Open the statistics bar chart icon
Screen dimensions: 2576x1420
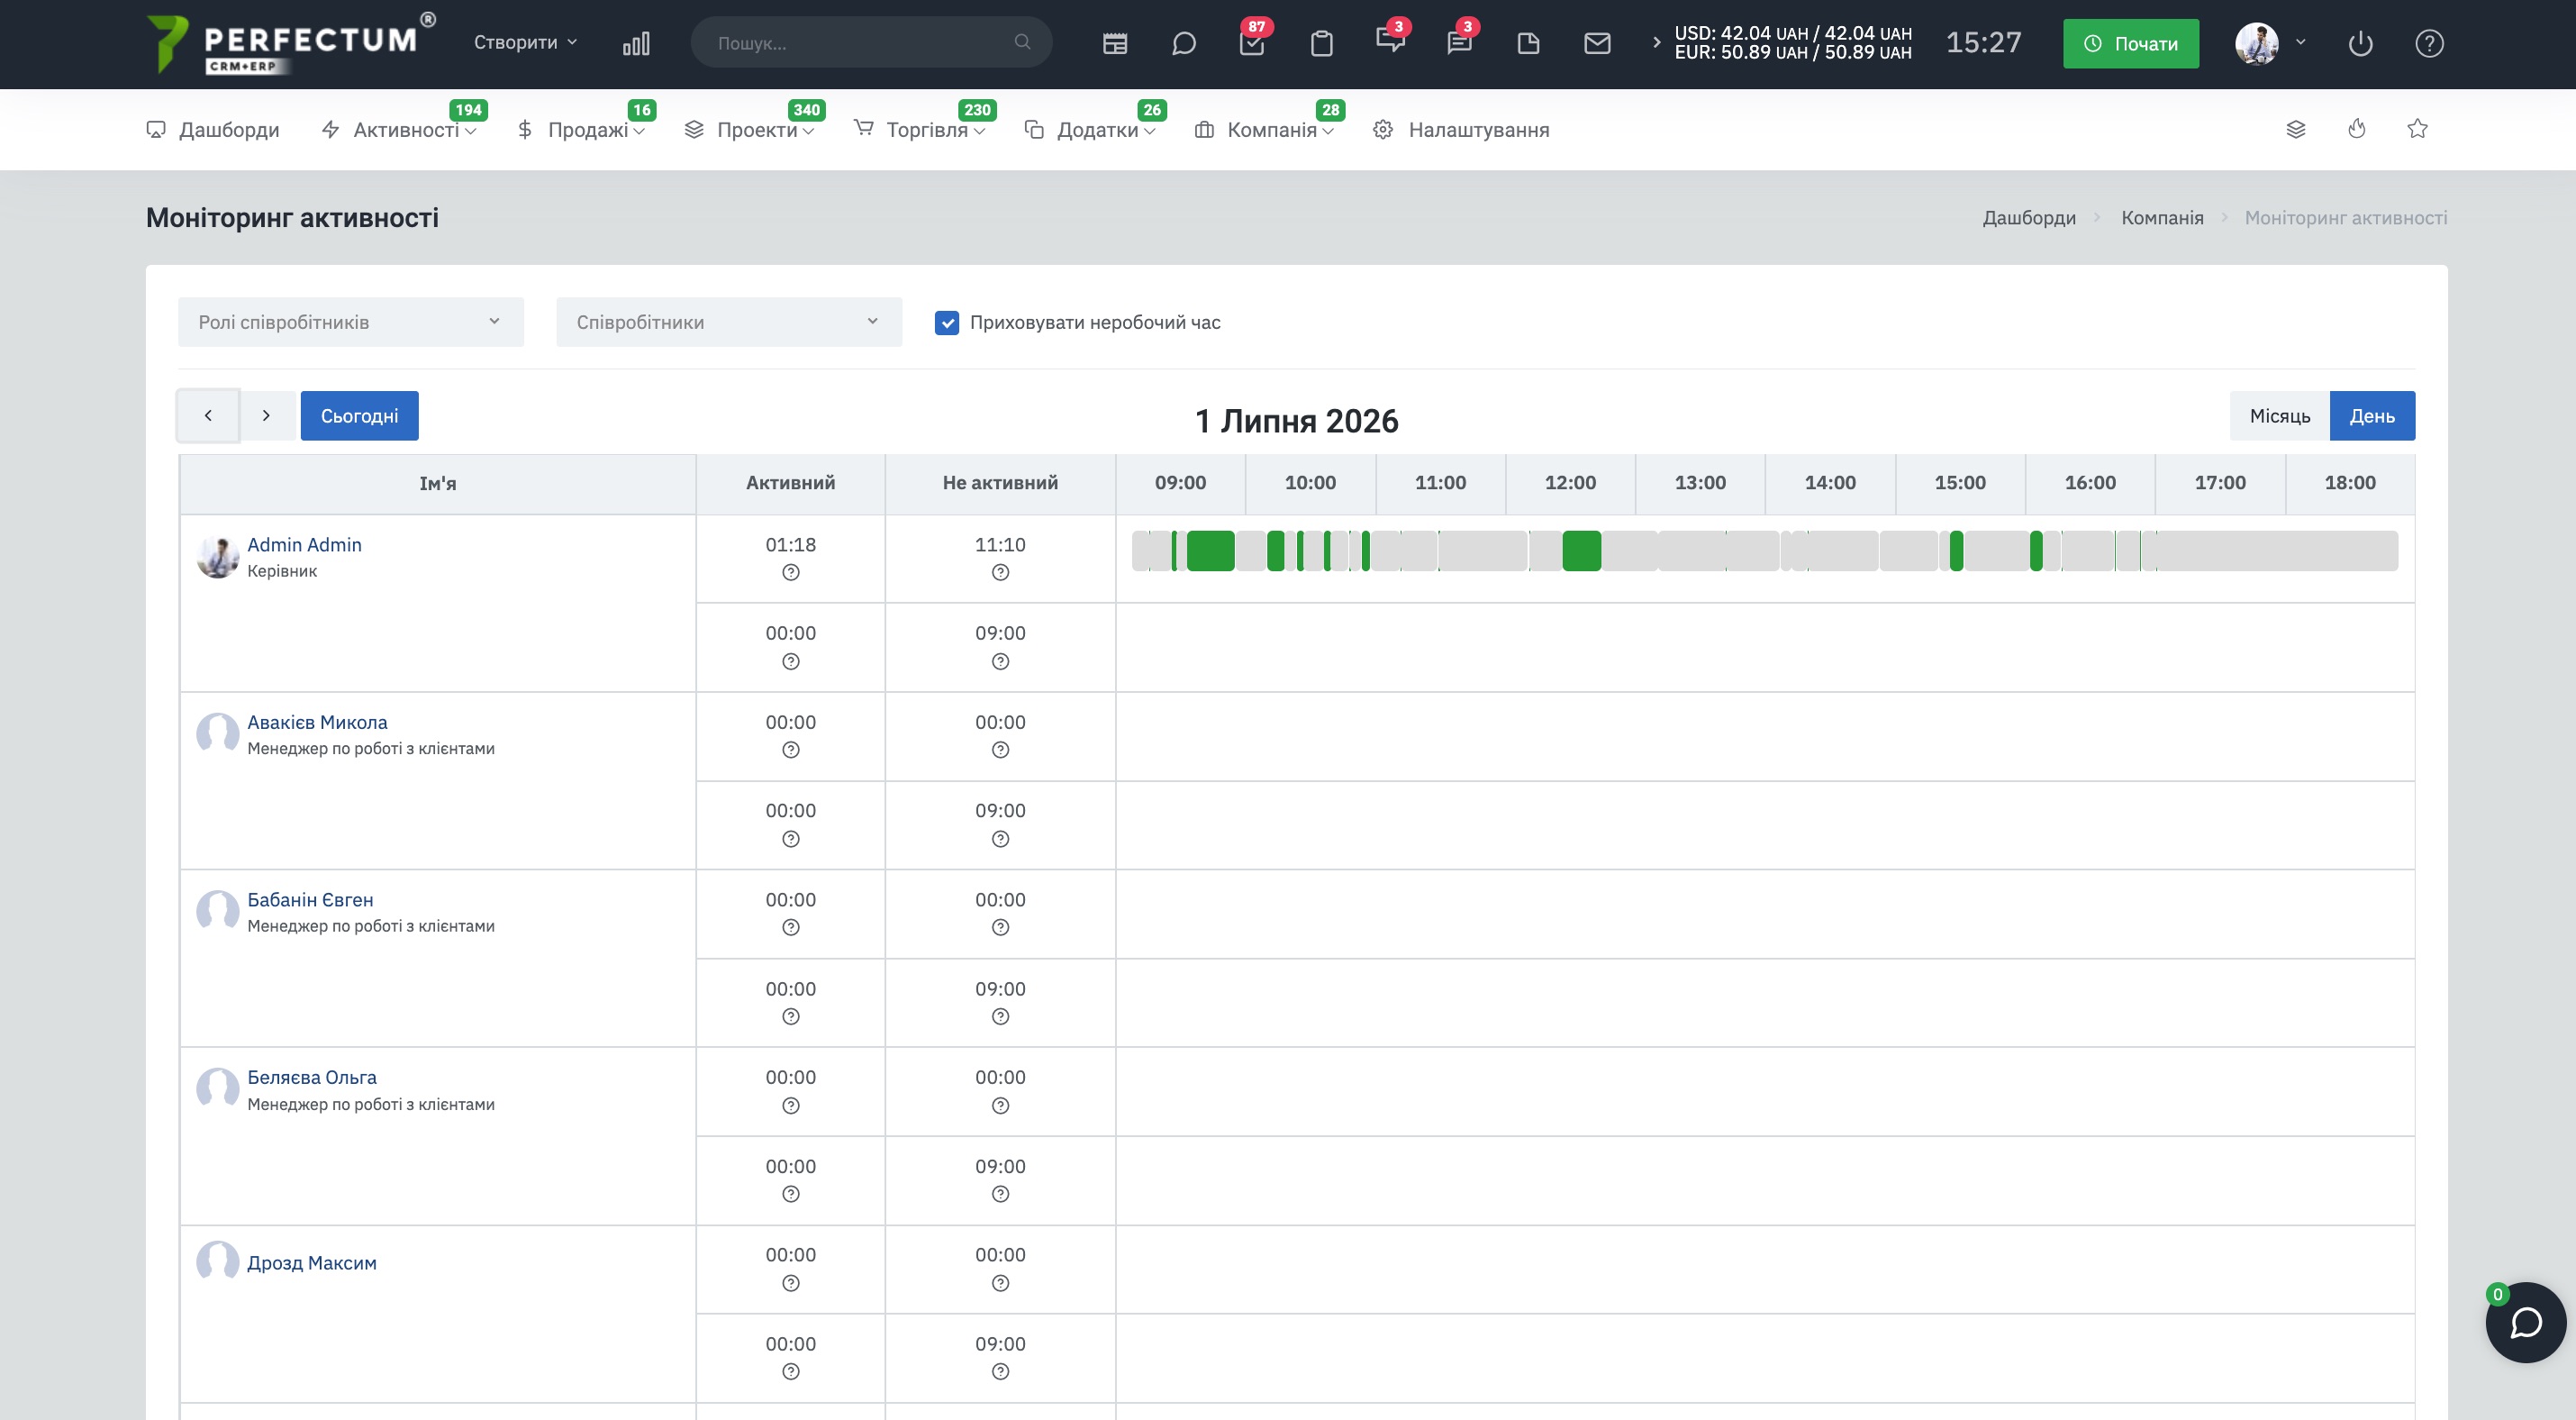pos(636,43)
